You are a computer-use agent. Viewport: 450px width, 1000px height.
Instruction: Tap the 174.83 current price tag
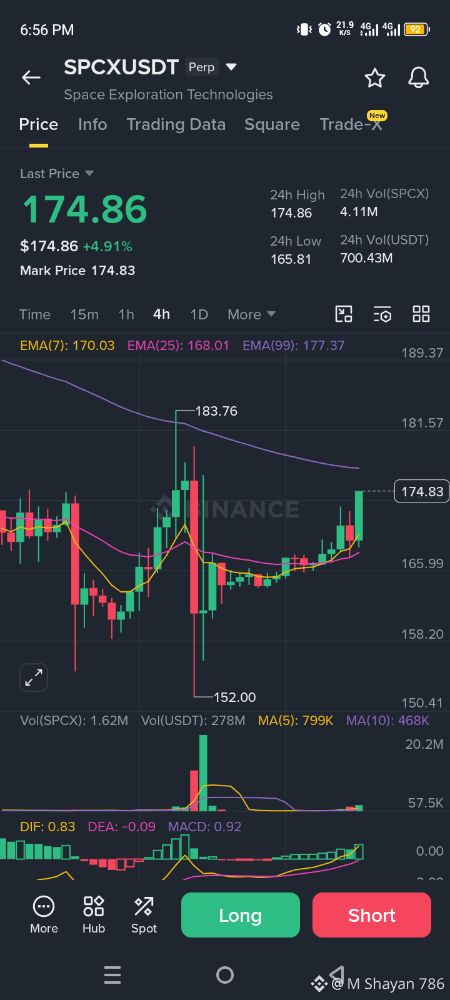pyautogui.click(x=422, y=492)
